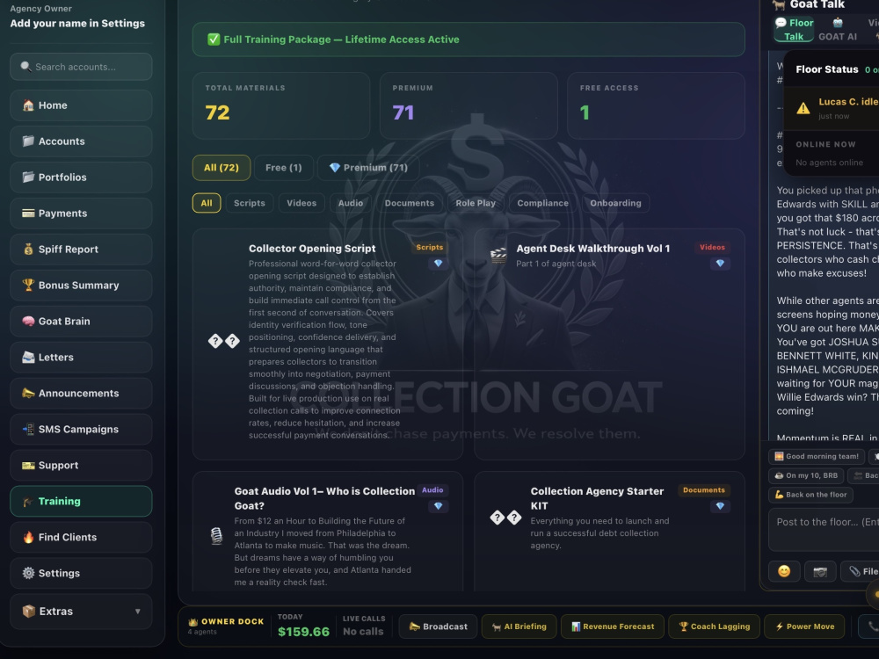Viewport: 879px width, 659px height.
Task: Filter by Videos category
Action: click(301, 203)
